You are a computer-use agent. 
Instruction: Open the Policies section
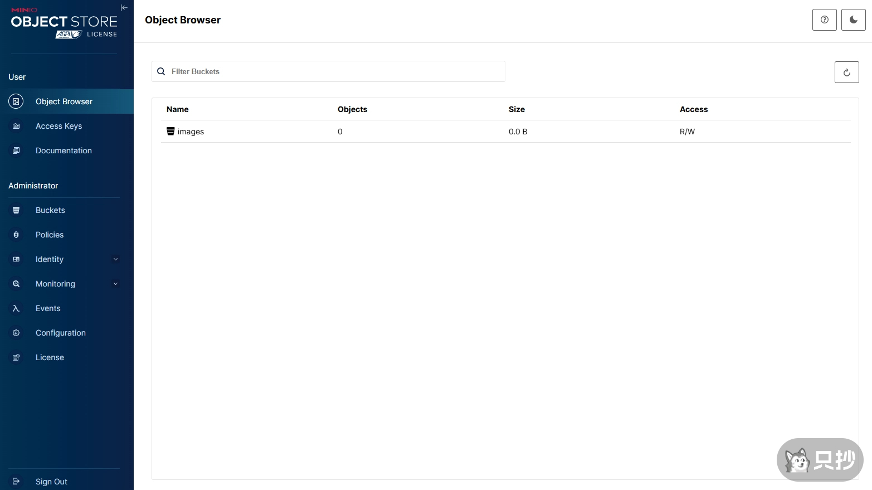click(x=50, y=235)
